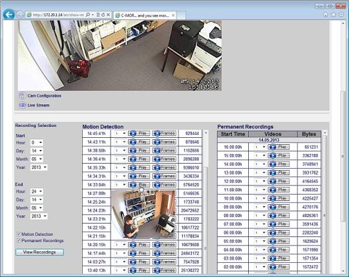The image size is (349, 277).
Task: Click the 14:27:08h motion entry time
Action: click(96, 193)
